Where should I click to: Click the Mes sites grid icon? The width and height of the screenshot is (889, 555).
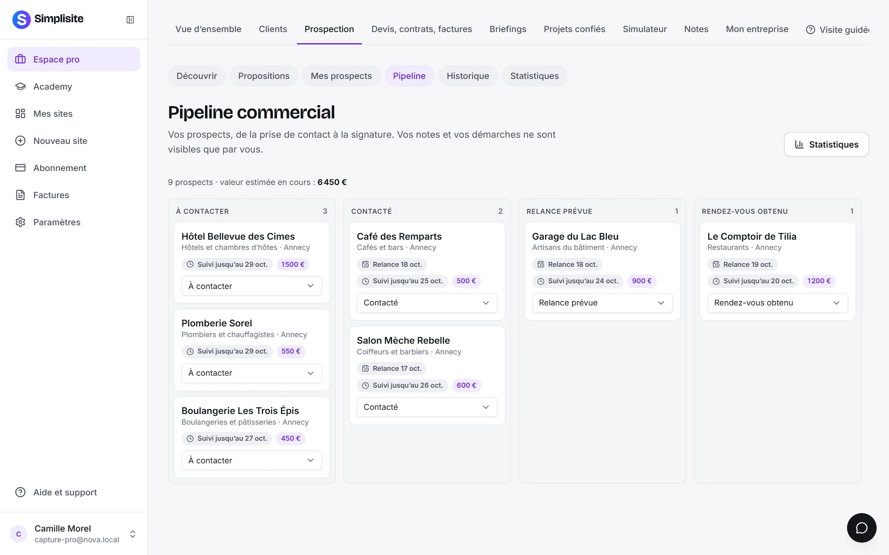coord(21,113)
